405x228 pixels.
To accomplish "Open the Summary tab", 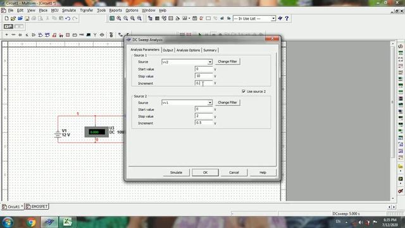I will (209, 50).
